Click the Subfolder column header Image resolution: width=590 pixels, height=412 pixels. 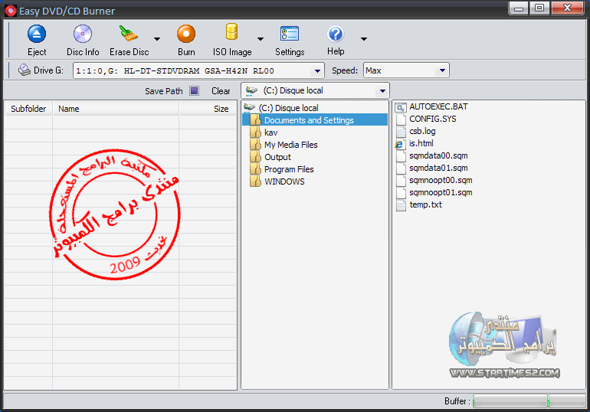point(28,109)
